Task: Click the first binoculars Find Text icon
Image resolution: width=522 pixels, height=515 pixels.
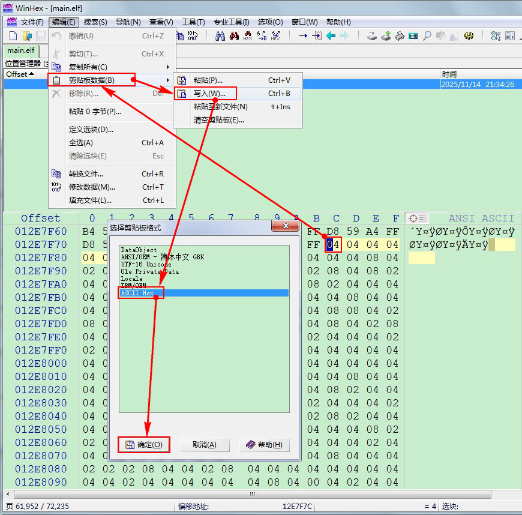Action: click(220, 36)
